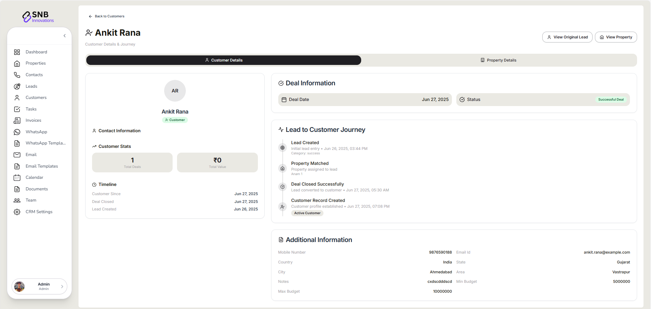This screenshot has width=651, height=309.
Task: Click the Status check-circle icon
Action: (462, 100)
